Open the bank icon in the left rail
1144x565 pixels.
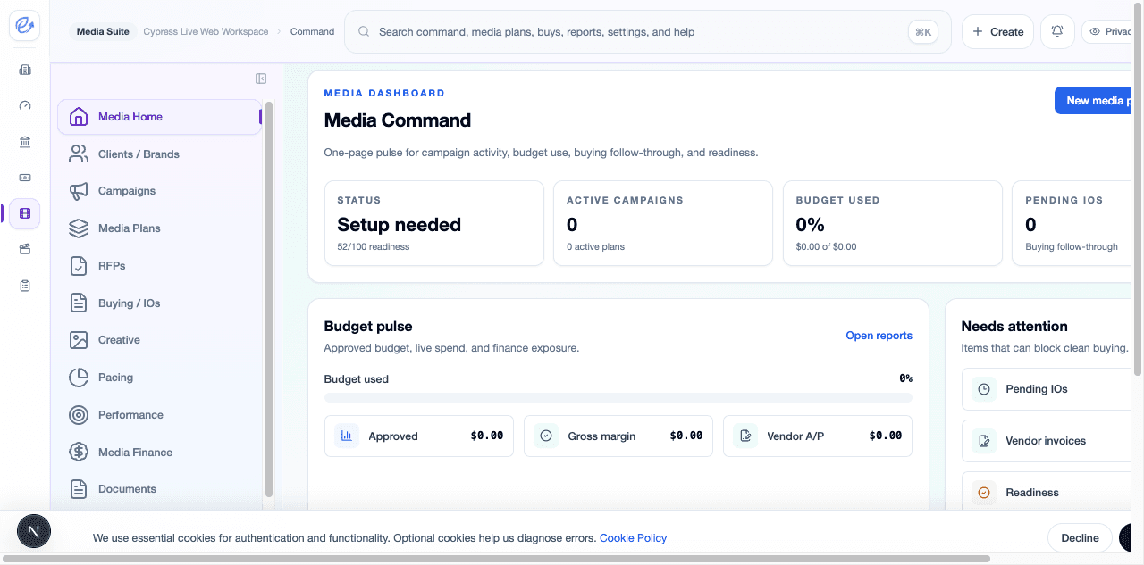(x=25, y=142)
